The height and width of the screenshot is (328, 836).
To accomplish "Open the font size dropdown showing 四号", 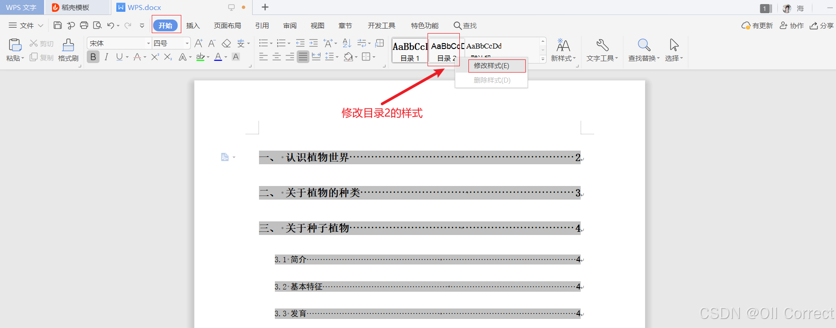I will click(187, 43).
